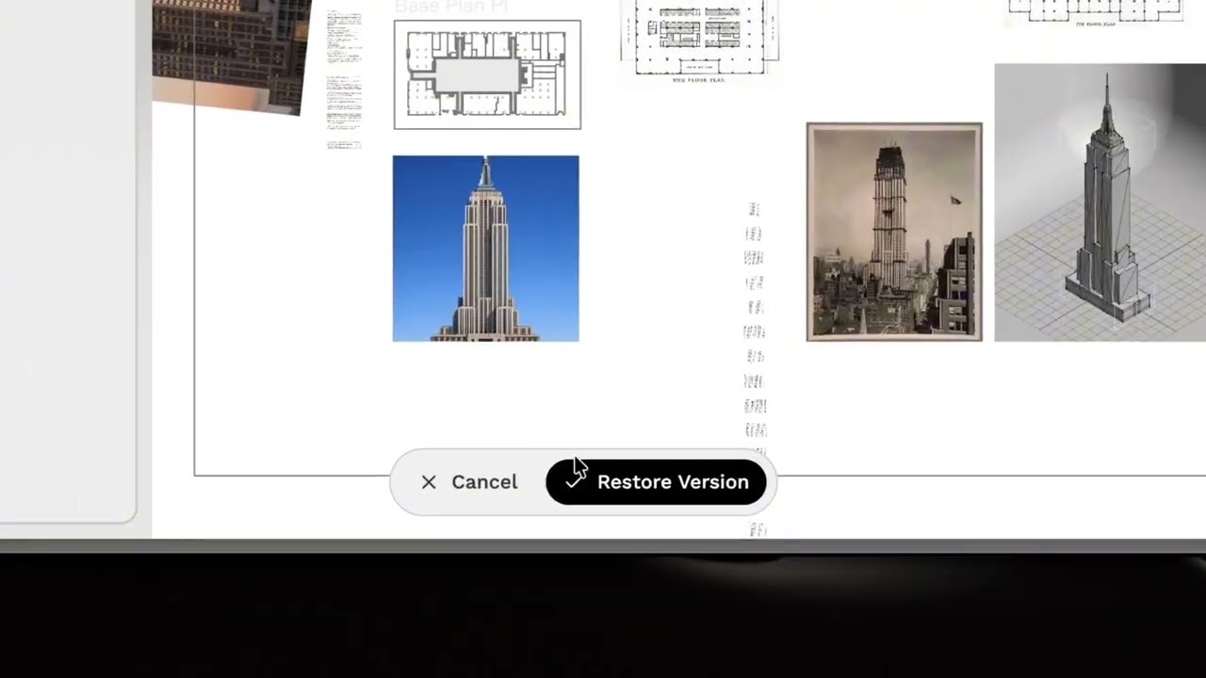This screenshot has height=678, width=1206.
Task: Select the floor plan captioned Floor Plan at top center
Action: (699, 42)
